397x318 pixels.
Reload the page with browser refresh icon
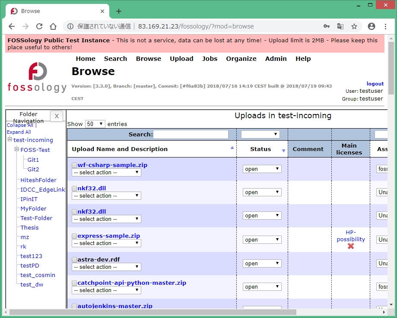tap(39, 26)
